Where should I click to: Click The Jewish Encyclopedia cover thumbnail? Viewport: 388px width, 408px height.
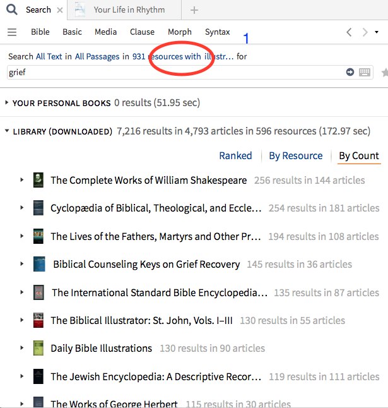coord(38,376)
